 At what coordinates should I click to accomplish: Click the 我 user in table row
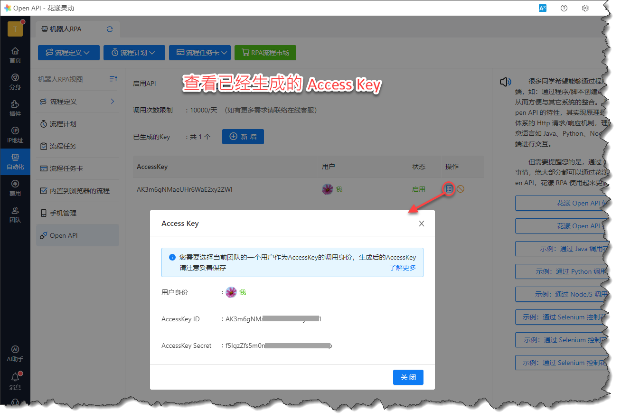(332, 189)
